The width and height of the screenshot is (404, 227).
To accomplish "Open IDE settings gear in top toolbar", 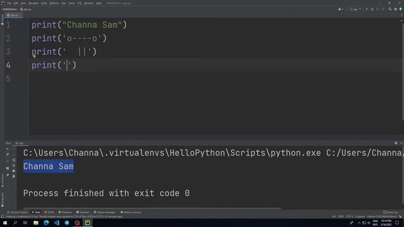I will [x=396, y=9].
